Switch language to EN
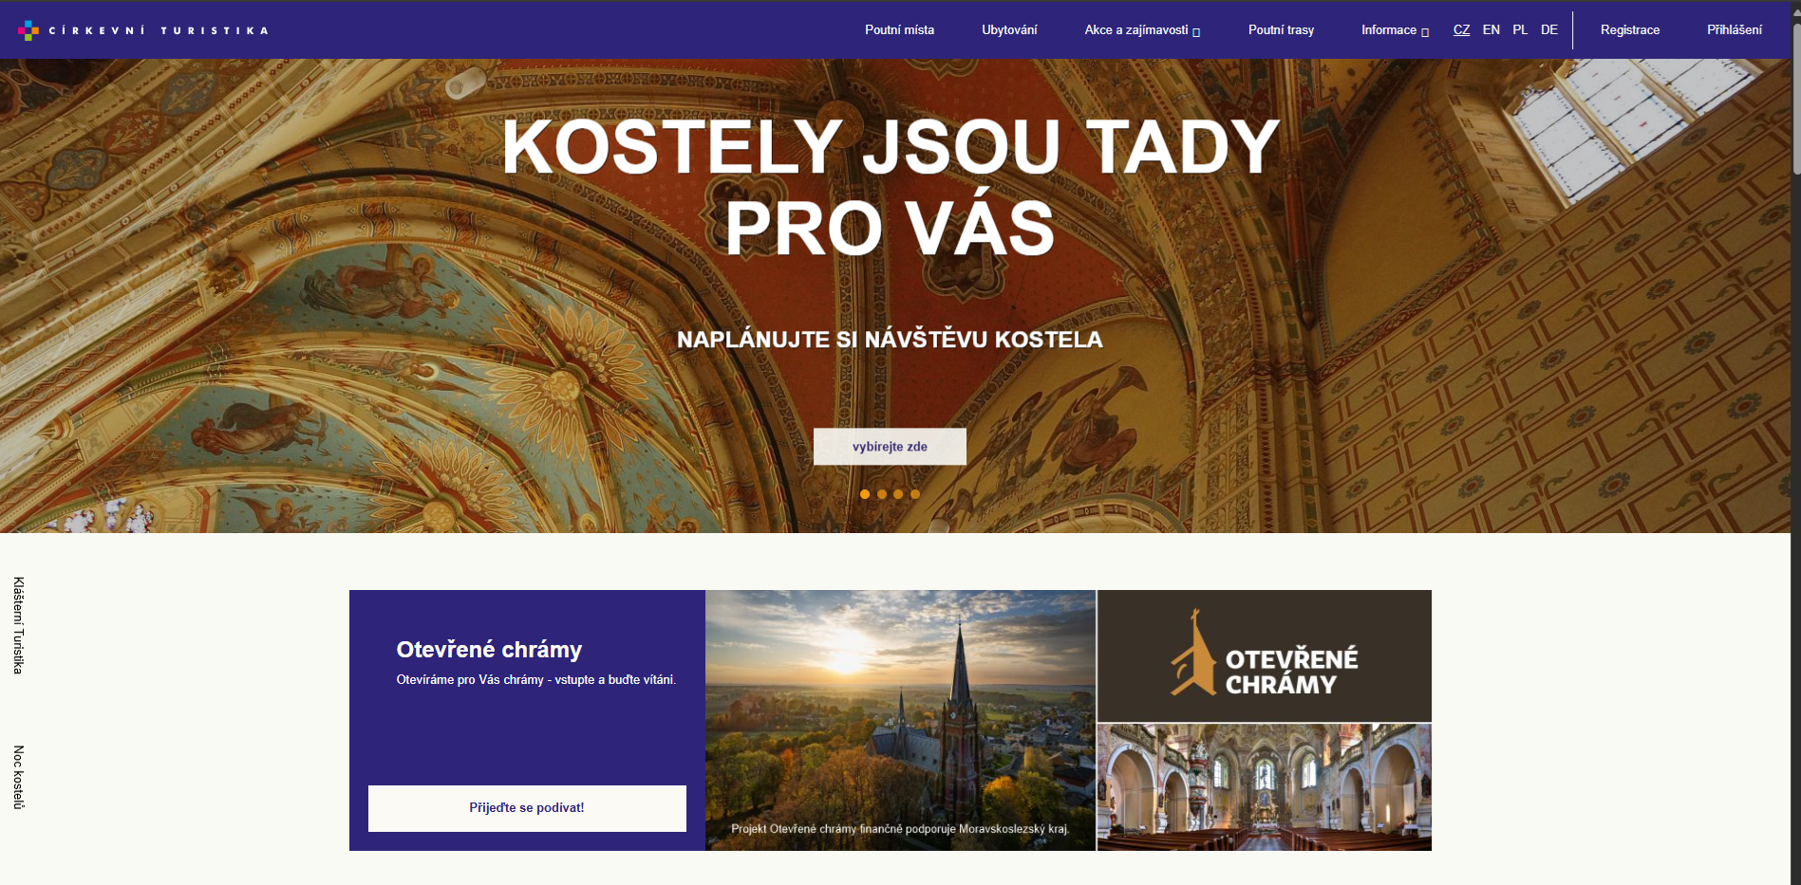Screen dimensions: 1801x885 (1491, 30)
